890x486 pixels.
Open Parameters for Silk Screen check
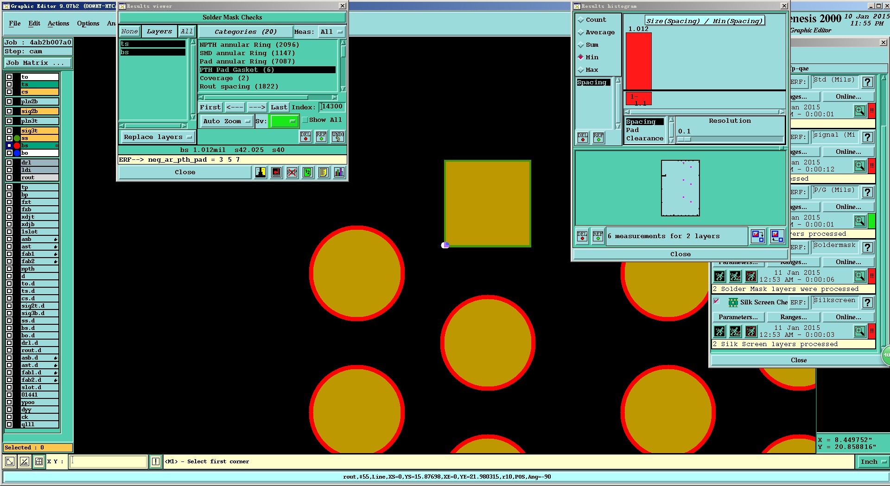pos(738,317)
